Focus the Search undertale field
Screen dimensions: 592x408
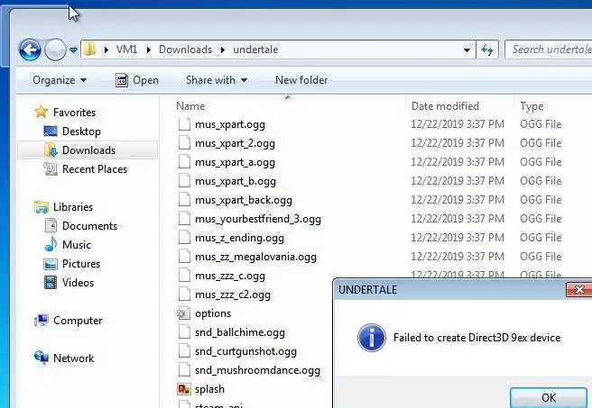pos(548,50)
